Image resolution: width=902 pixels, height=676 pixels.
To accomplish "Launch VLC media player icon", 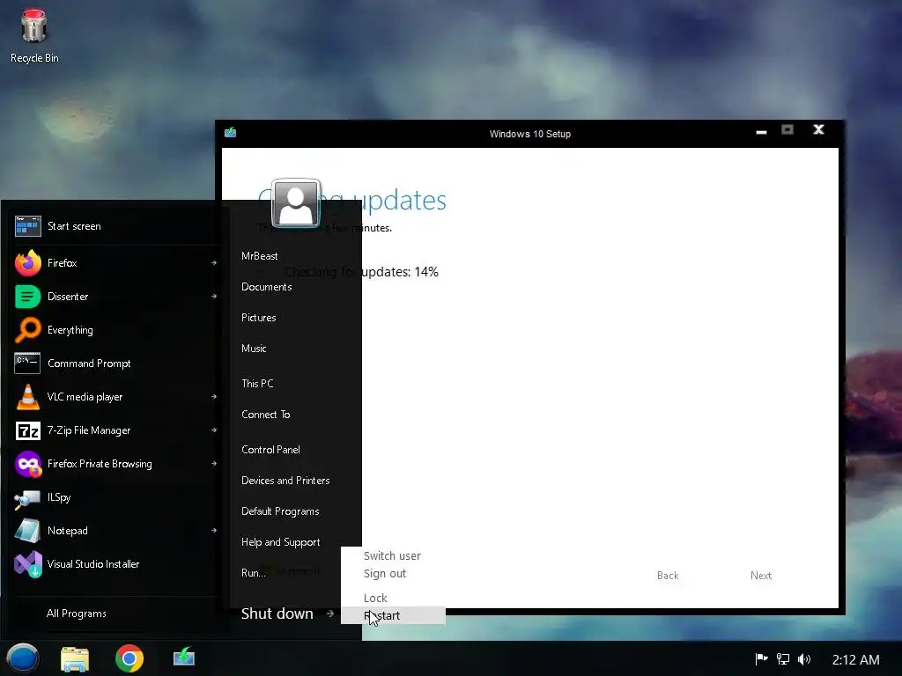I will pyautogui.click(x=27, y=397).
